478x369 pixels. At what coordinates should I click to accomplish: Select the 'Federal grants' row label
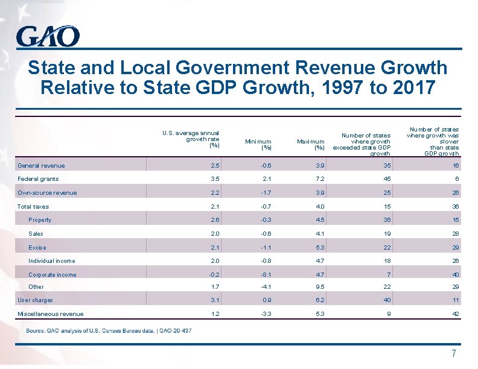pos(38,179)
